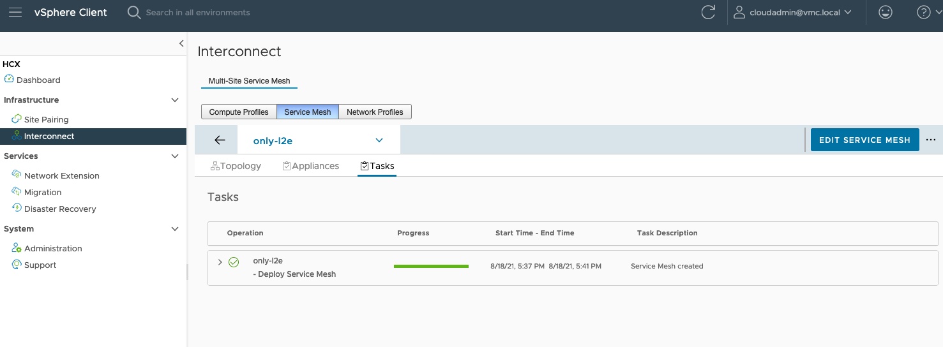
Task: Open the Topology tab
Action: coord(236,166)
